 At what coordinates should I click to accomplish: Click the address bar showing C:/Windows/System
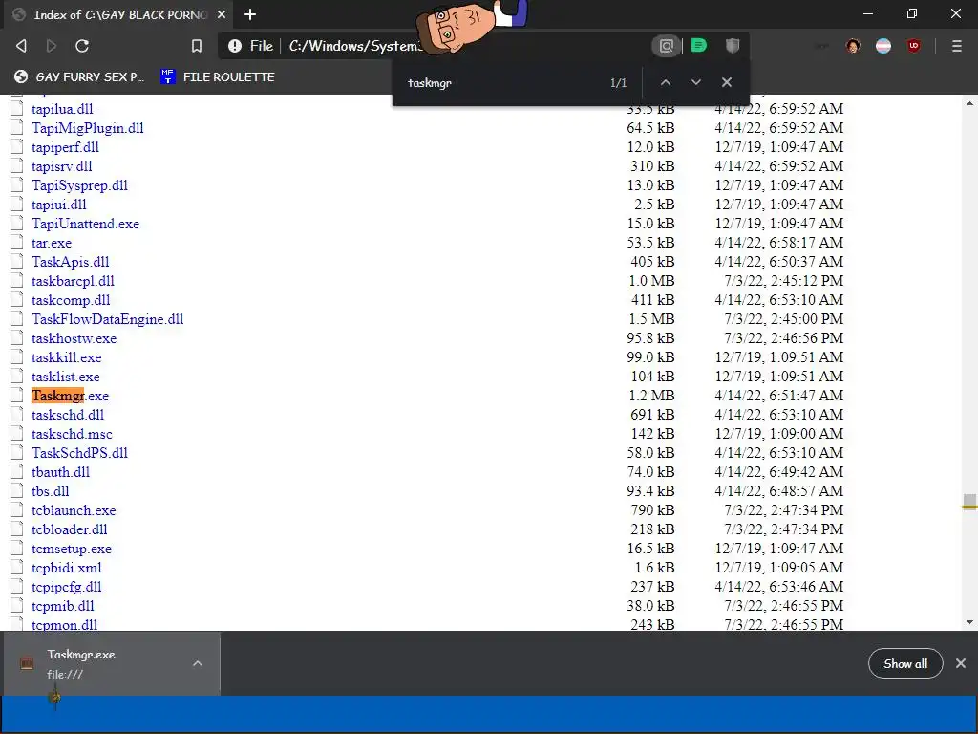(x=355, y=46)
